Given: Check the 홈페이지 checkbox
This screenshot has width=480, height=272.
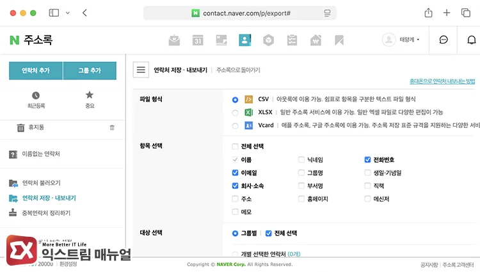Looking at the screenshot, I should pos(301,199).
